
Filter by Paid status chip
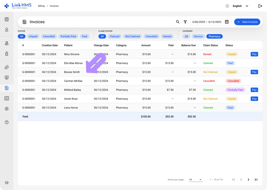pyautogui.click(x=84, y=36)
